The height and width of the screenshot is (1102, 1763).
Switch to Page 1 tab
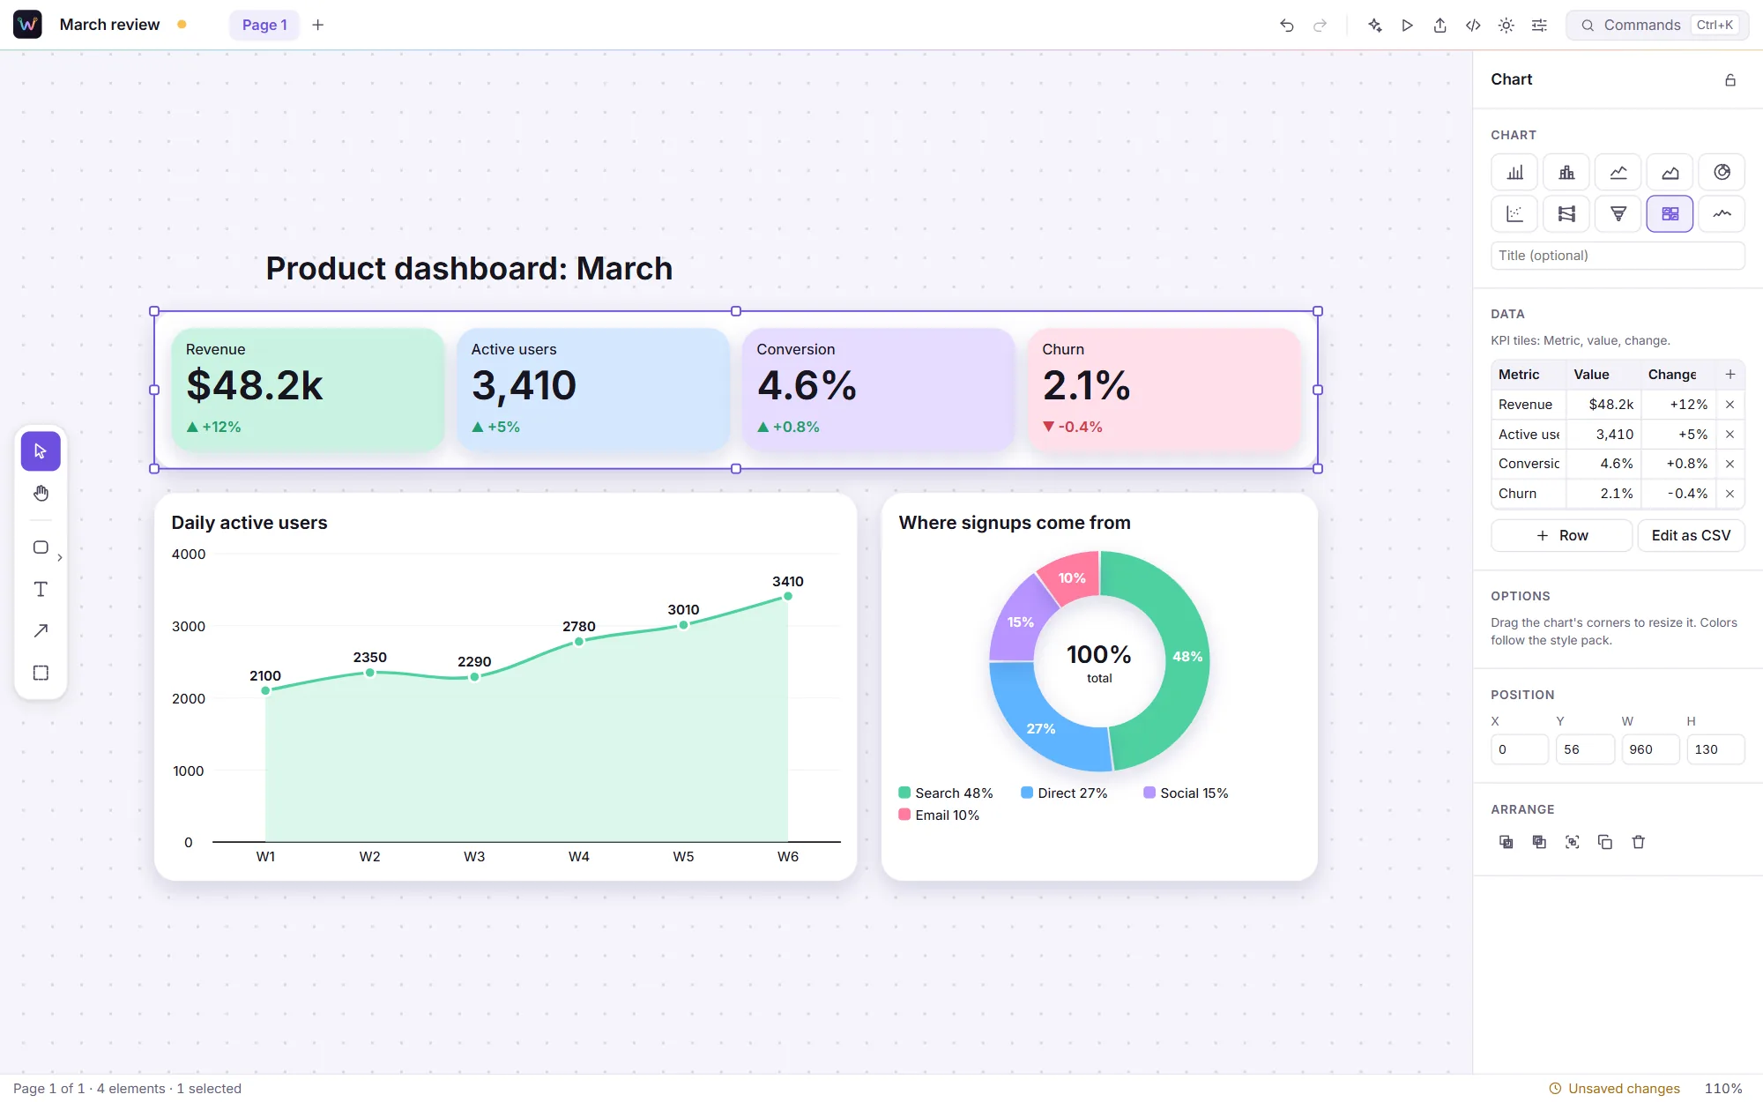(264, 26)
